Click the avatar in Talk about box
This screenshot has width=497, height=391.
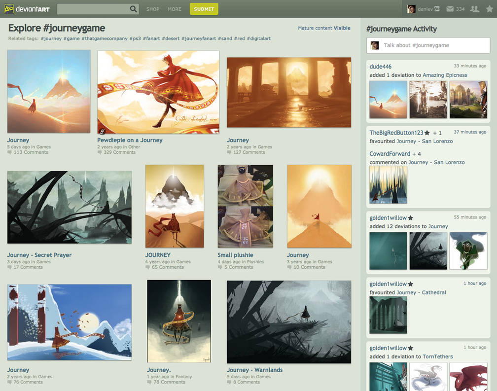(x=375, y=45)
